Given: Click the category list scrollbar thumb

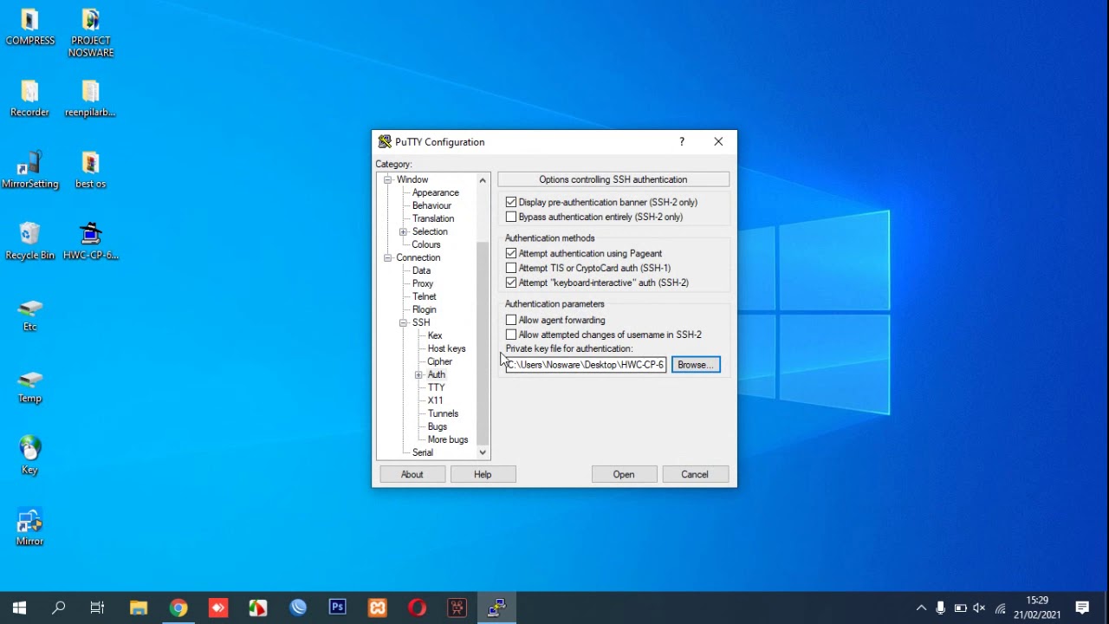Looking at the screenshot, I should pos(483,343).
